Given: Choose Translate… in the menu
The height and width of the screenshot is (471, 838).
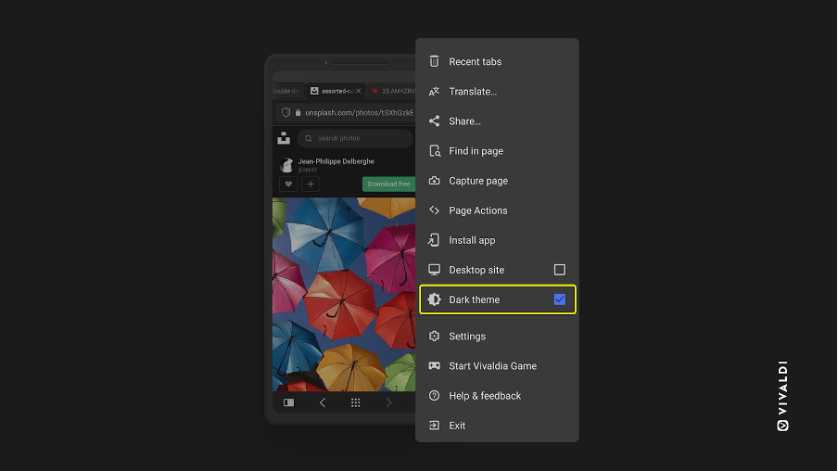Looking at the screenshot, I should [x=473, y=92].
